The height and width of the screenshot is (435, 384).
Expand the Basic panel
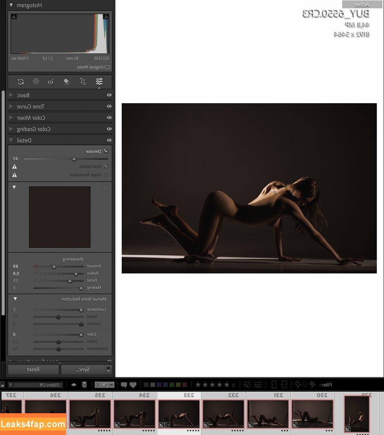11,95
